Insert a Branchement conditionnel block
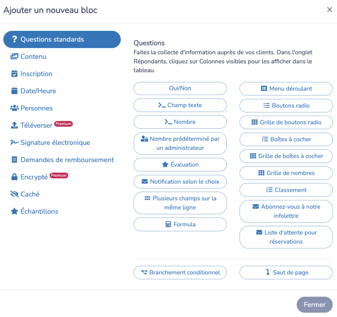 click(180, 273)
